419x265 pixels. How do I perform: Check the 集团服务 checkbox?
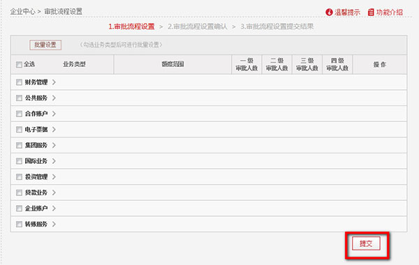point(19,145)
